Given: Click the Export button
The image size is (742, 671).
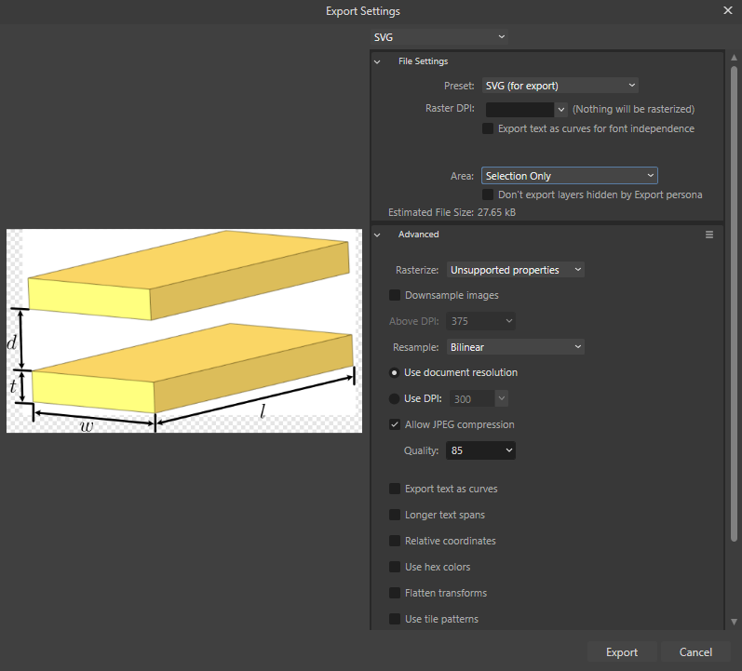Looking at the screenshot, I should coord(622,652).
